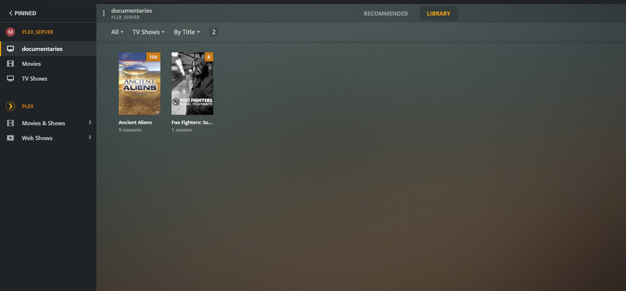This screenshot has width=626, height=291.
Task: Switch to the LIBRARY tab
Action: coord(438,13)
